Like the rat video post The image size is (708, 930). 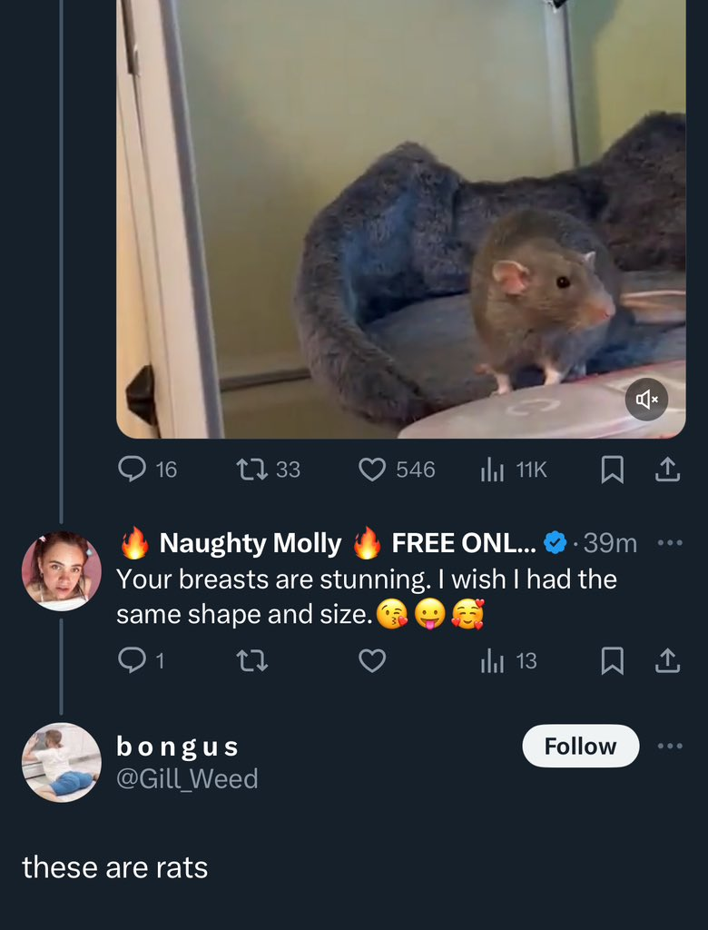372,469
